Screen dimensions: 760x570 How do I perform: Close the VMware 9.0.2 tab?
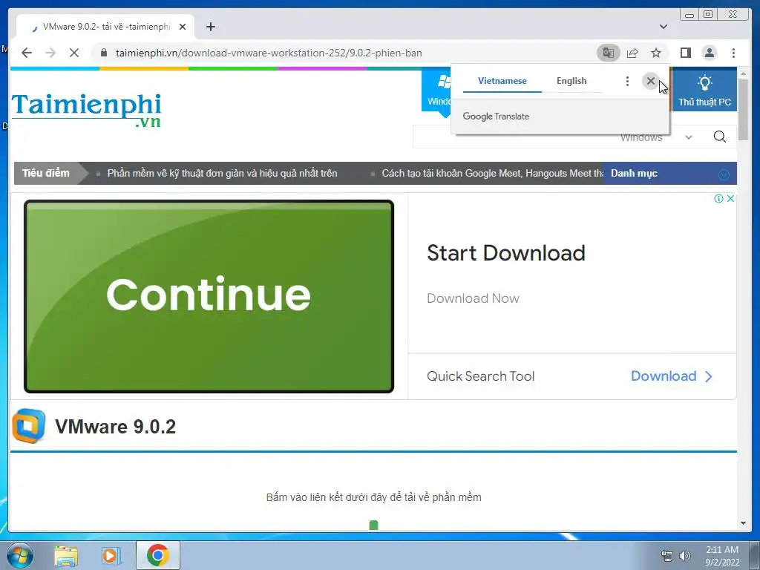click(183, 27)
